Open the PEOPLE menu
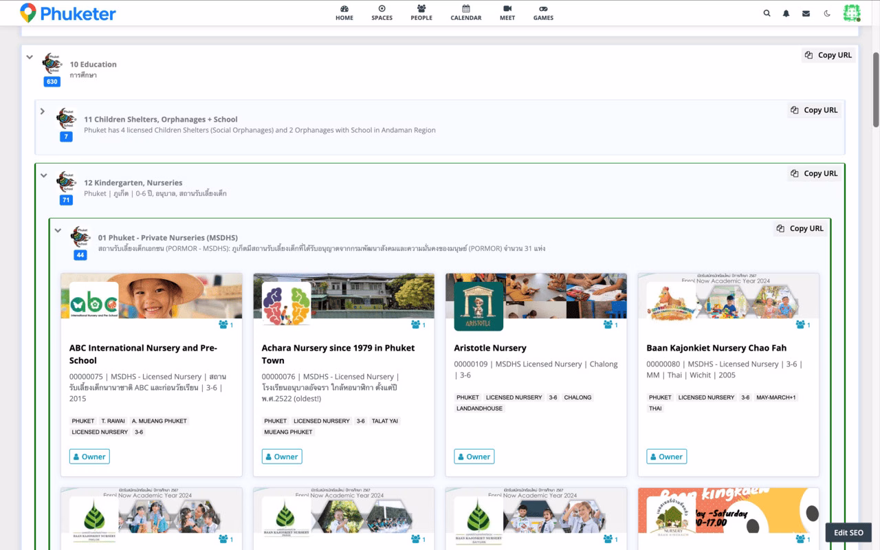This screenshot has height=550, width=880. [x=421, y=13]
